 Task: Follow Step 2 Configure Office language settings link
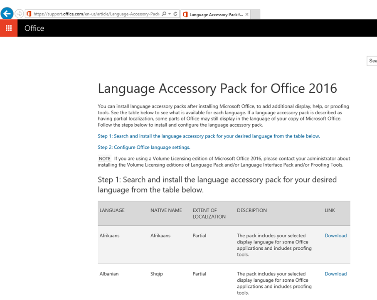point(144,147)
